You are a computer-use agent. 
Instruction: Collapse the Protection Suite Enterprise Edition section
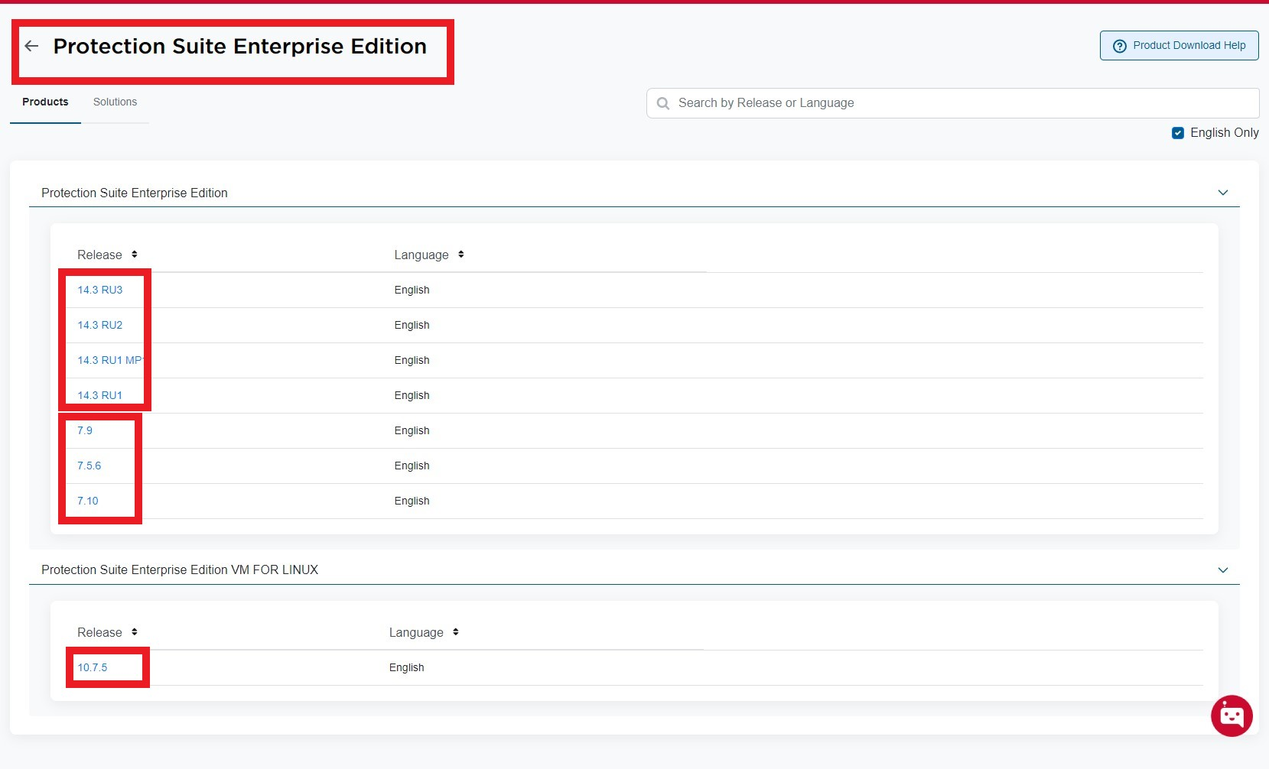(1223, 193)
